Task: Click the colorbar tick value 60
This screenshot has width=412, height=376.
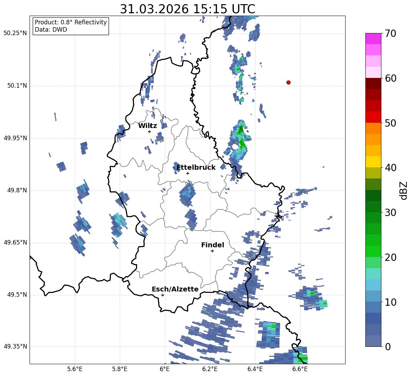Action: coord(390,78)
